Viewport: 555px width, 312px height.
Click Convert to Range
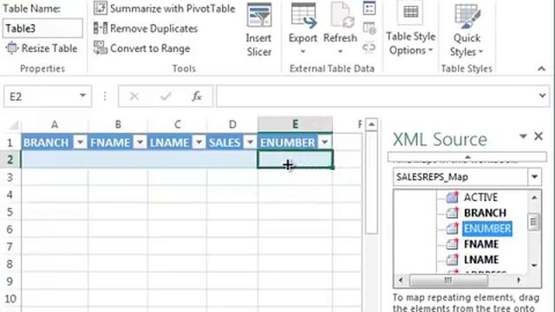(141, 49)
